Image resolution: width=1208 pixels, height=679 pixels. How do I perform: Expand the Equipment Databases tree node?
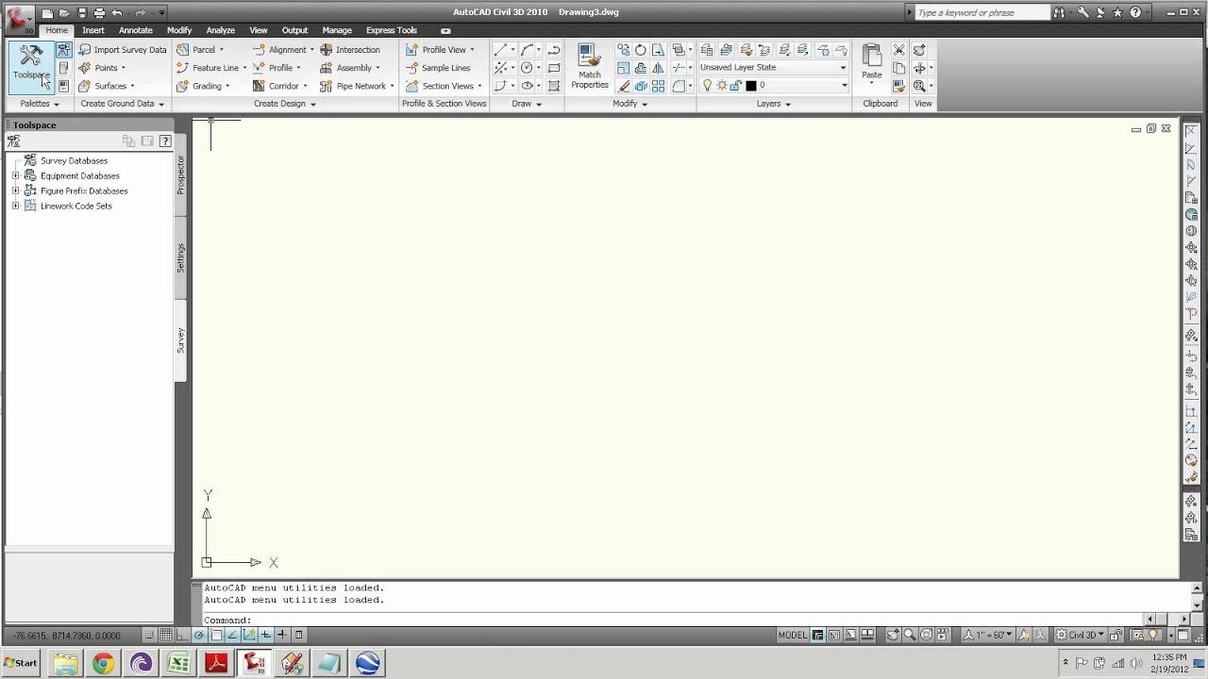[x=15, y=176]
